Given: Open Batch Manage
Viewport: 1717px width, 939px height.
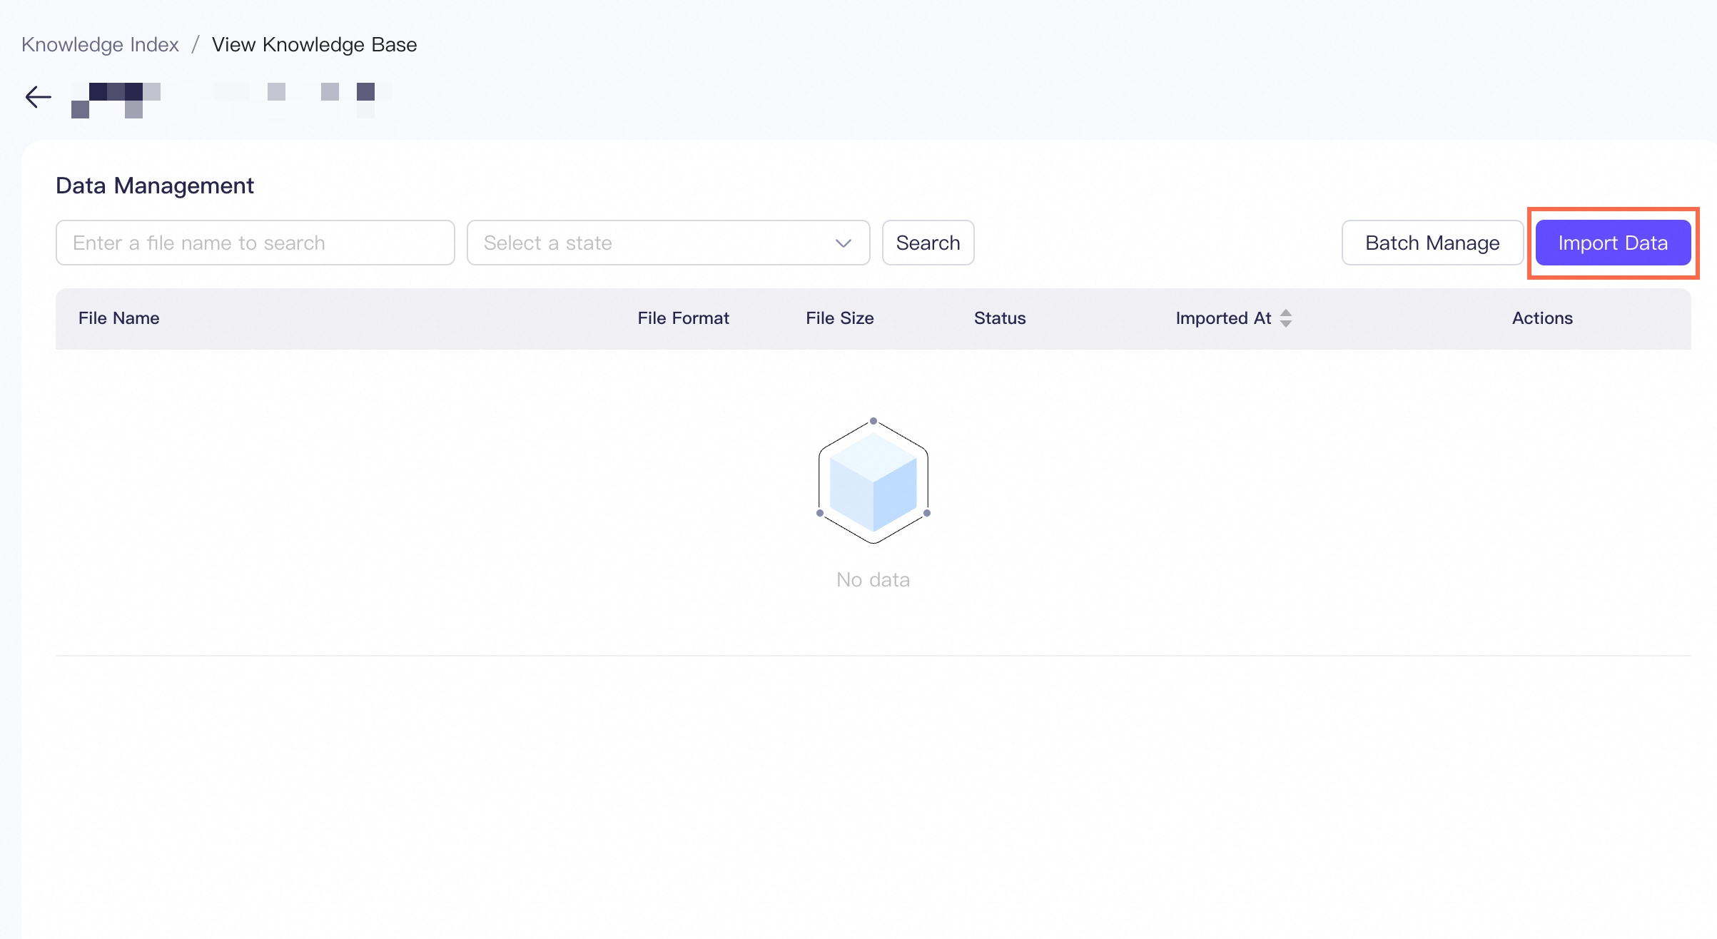Looking at the screenshot, I should 1432,243.
